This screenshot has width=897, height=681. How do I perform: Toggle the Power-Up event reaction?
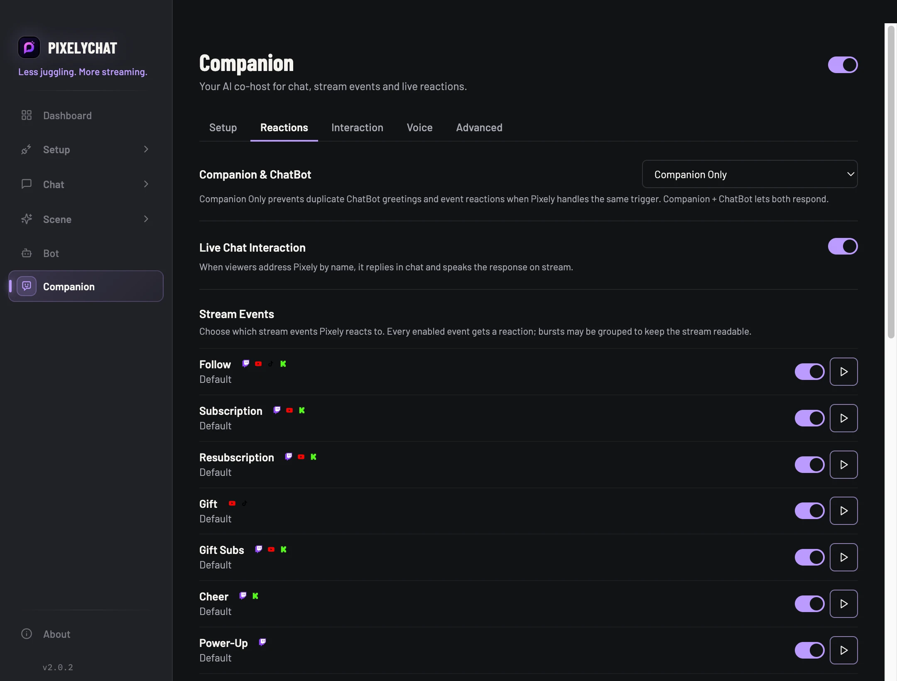tap(809, 650)
